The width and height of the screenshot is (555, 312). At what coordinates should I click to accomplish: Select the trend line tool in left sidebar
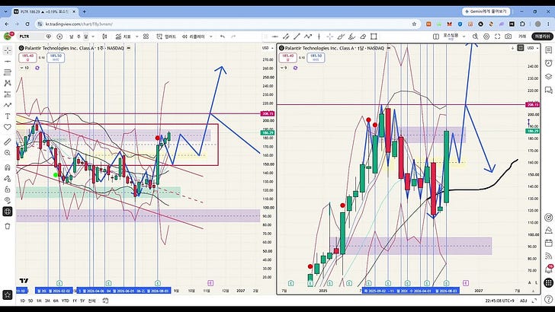(8, 62)
